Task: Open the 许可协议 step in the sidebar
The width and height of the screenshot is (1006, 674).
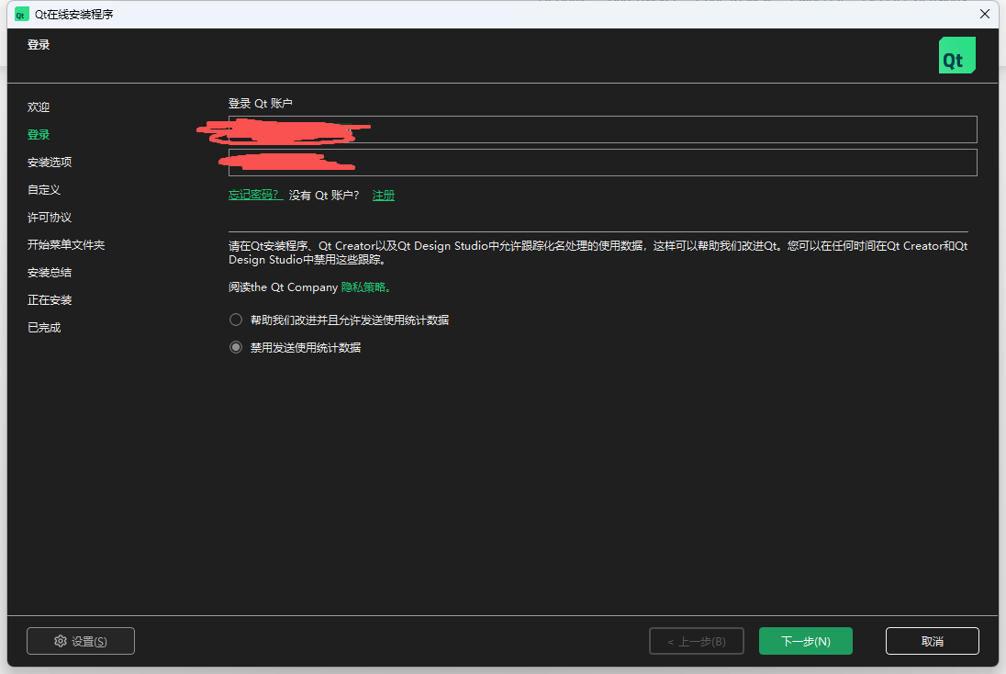Action: 50,218
